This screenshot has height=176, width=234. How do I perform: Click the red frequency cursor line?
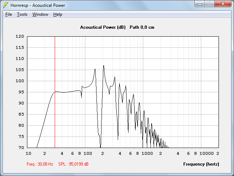click(x=55, y=92)
